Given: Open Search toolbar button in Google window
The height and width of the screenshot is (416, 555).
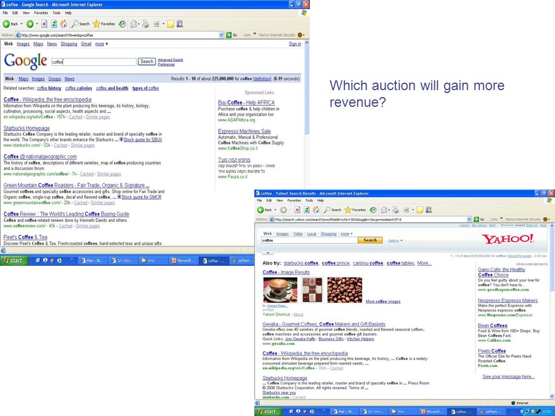Looking at the screenshot, I should click(x=81, y=24).
